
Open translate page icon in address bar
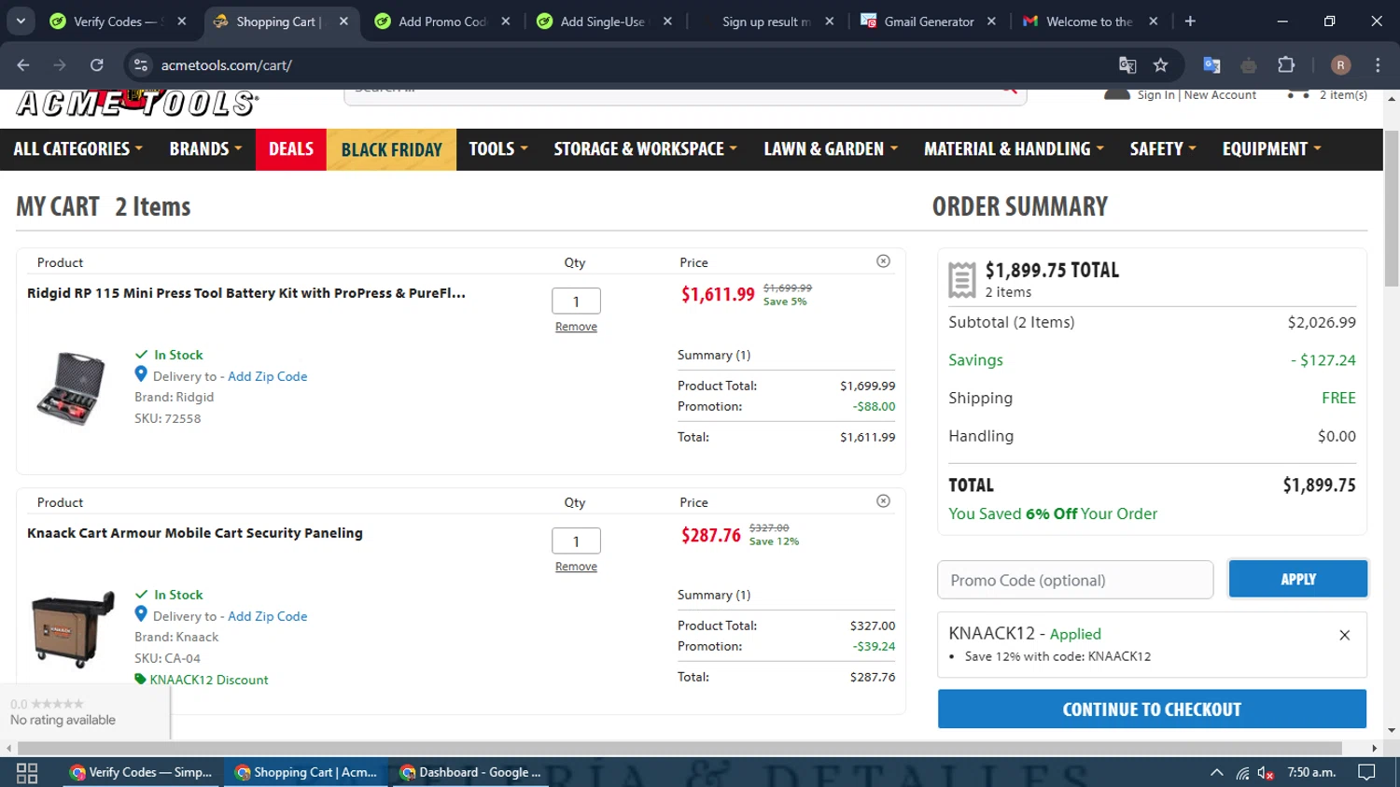(x=1127, y=64)
